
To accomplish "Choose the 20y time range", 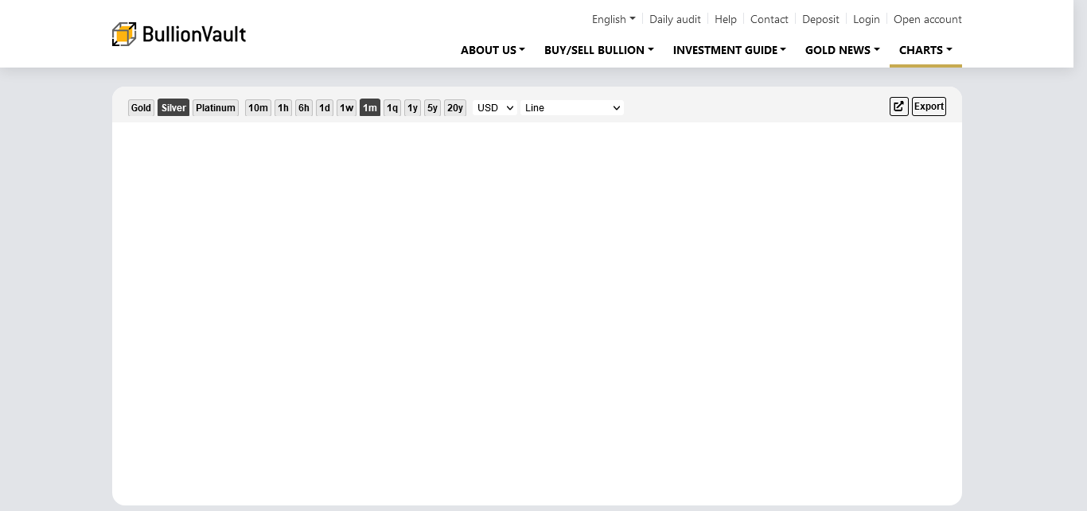I will click(x=454, y=108).
